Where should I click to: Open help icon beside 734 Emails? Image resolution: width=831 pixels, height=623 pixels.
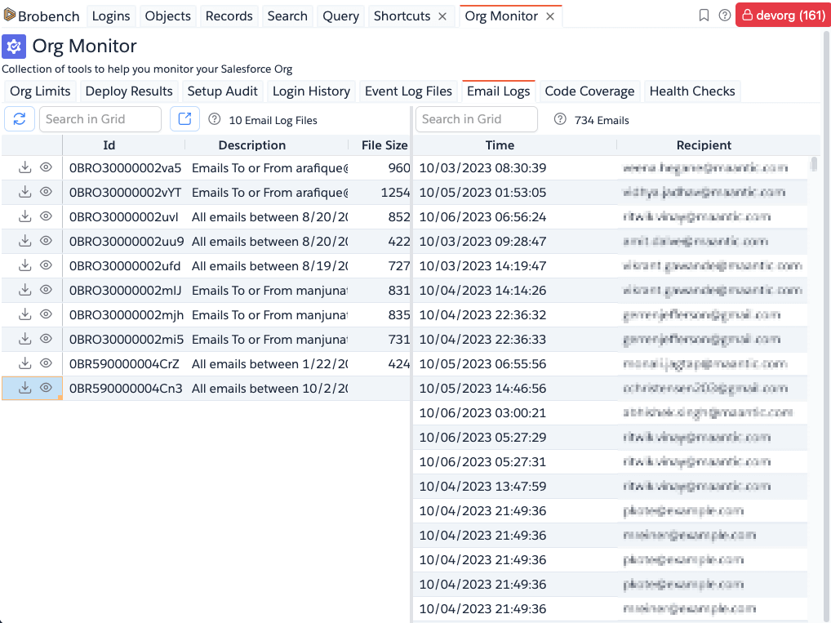[x=560, y=119]
